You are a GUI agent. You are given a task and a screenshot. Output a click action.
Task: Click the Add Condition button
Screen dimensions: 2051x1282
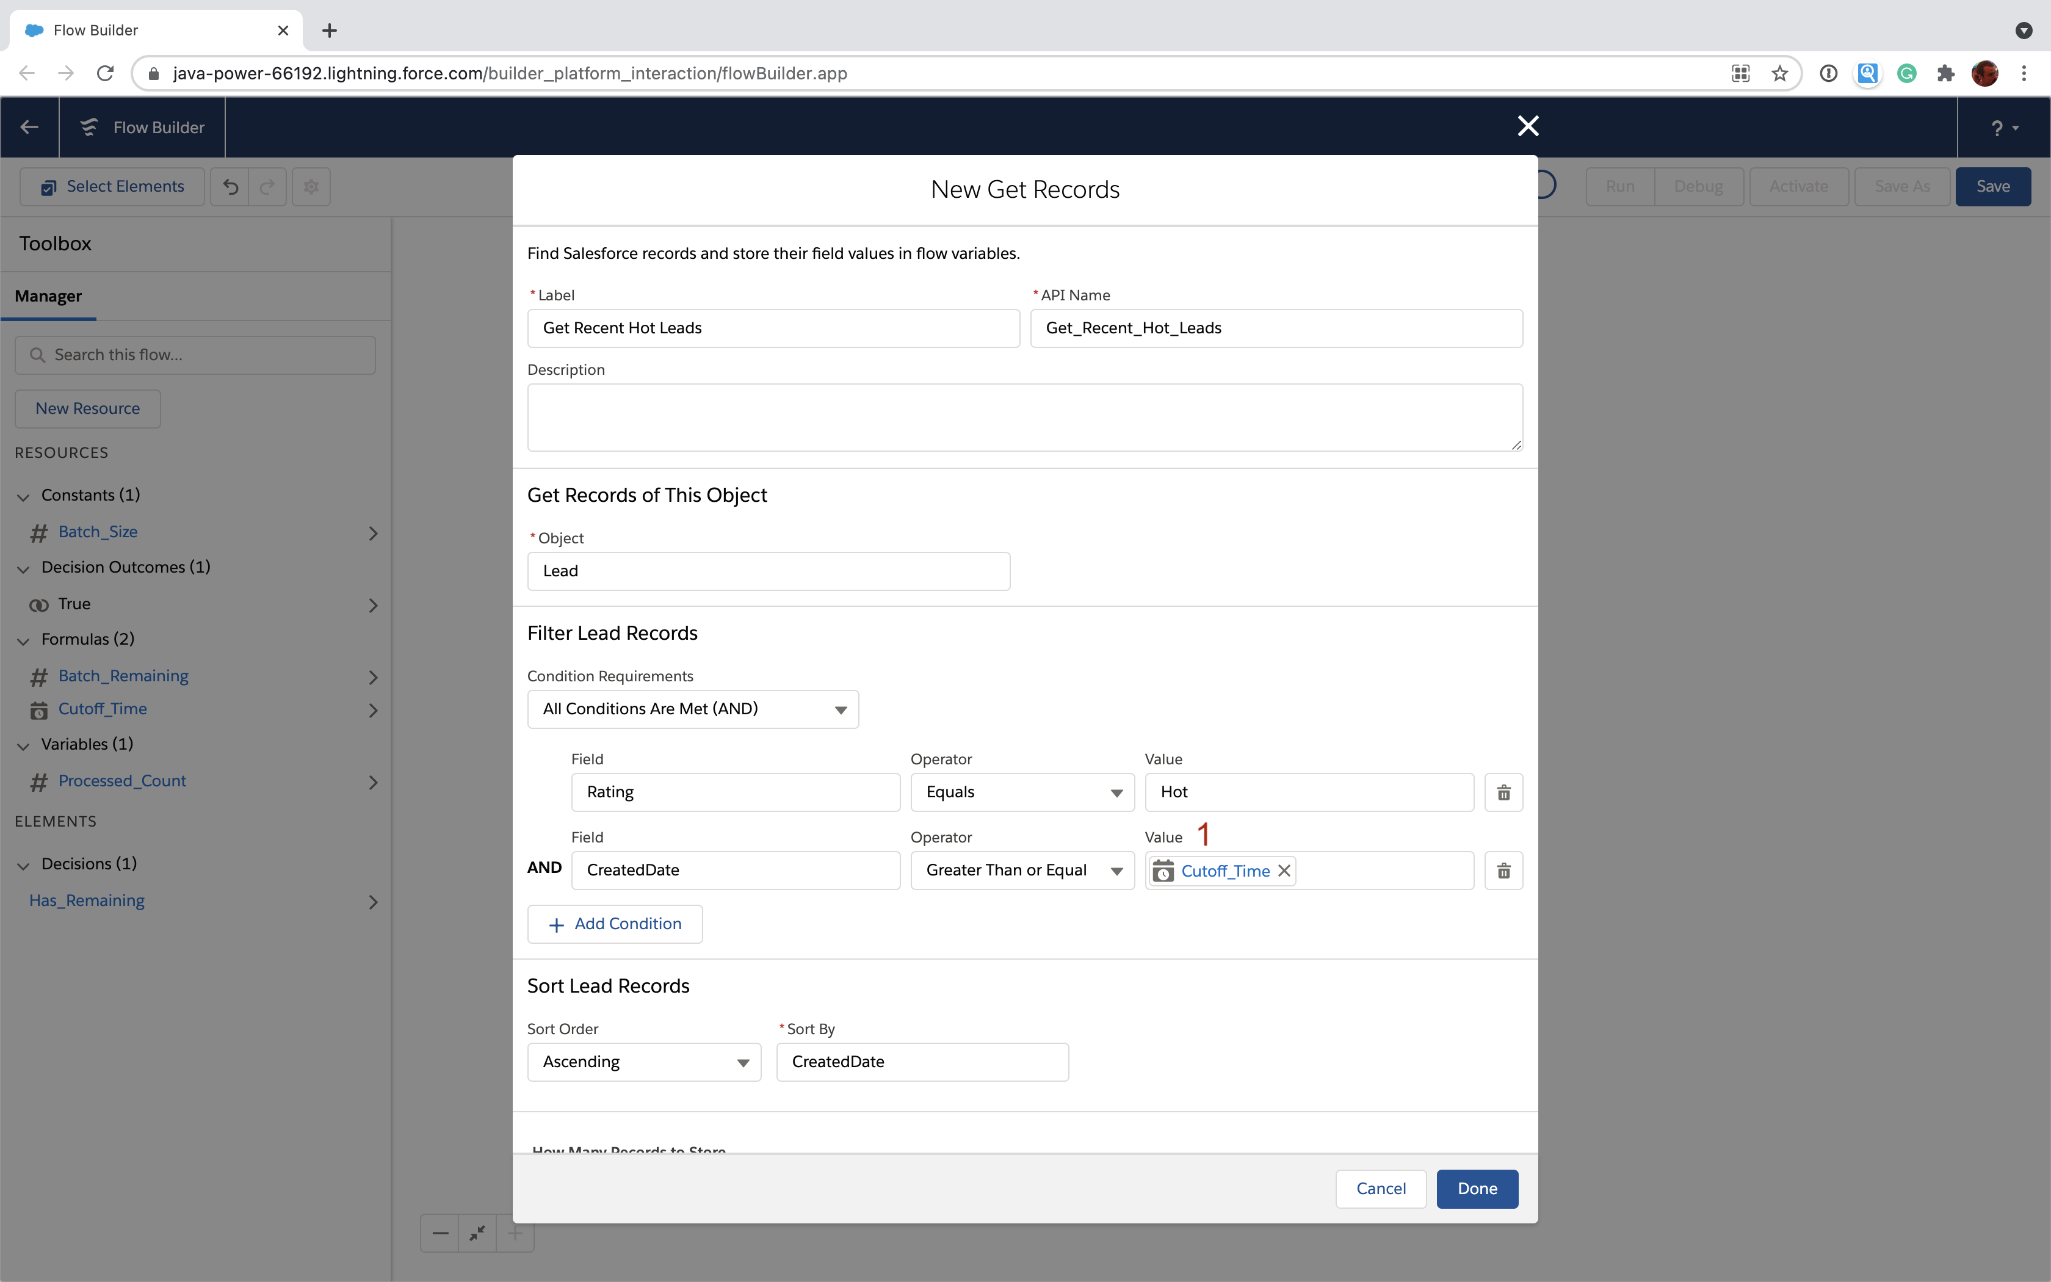[615, 923]
